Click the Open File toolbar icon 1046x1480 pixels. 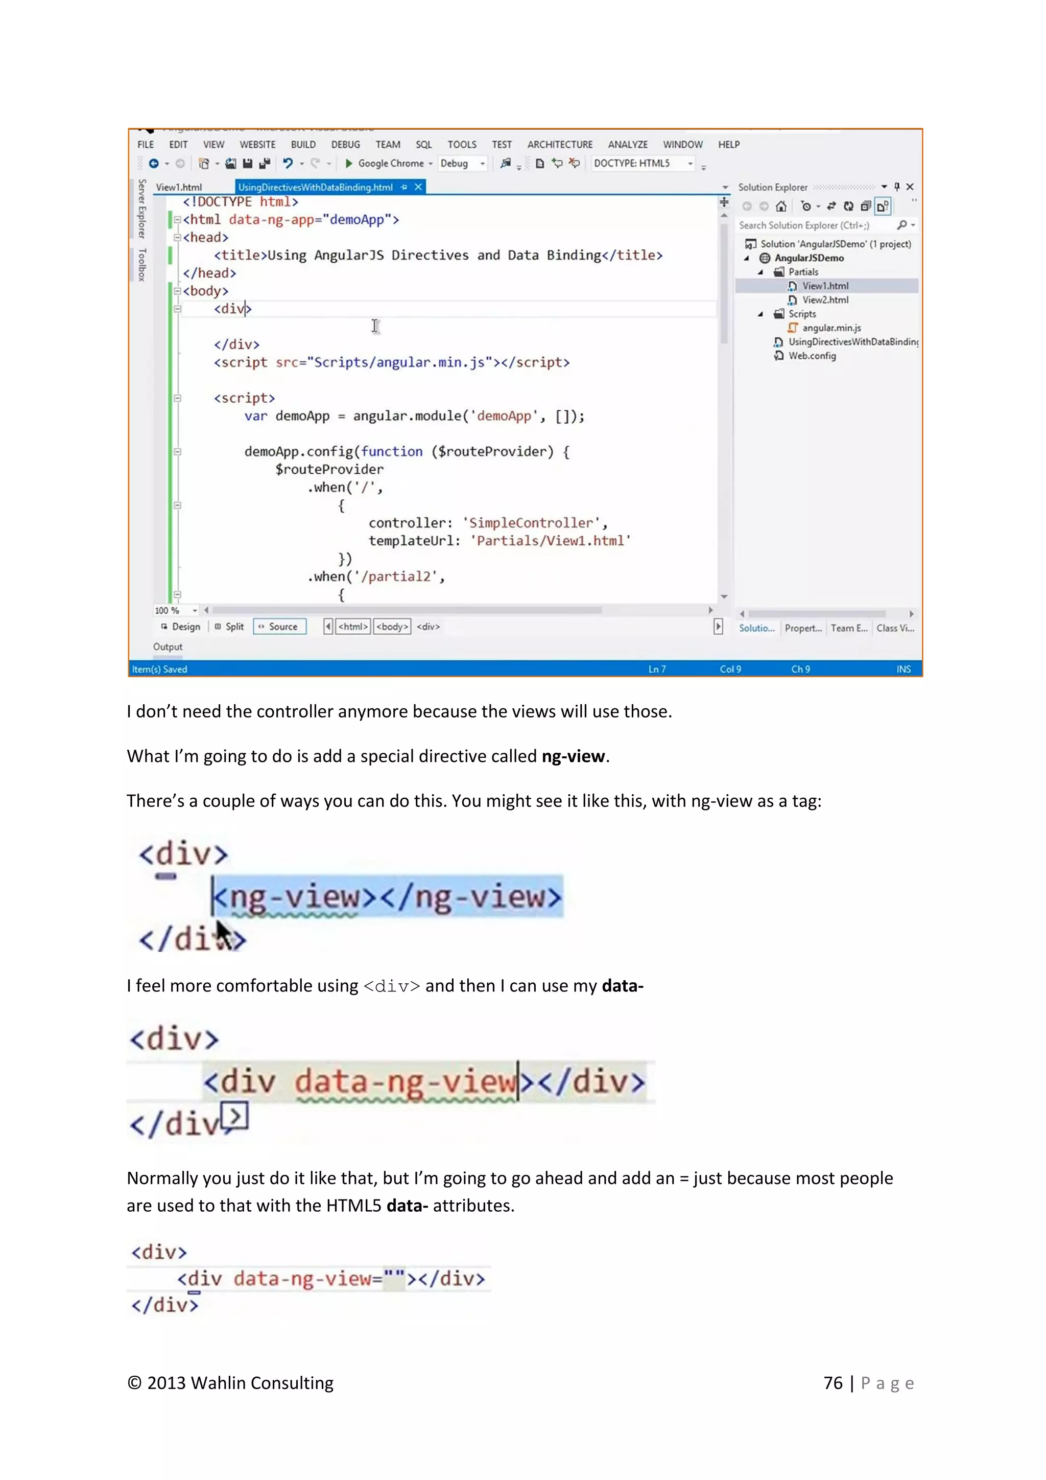[x=230, y=164]
